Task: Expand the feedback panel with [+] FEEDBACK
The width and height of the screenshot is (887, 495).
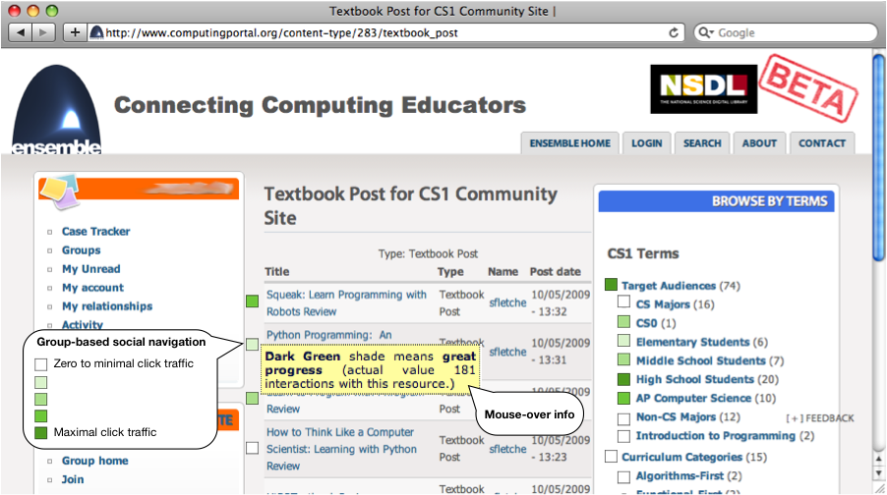Action: [x=820, y=418]
